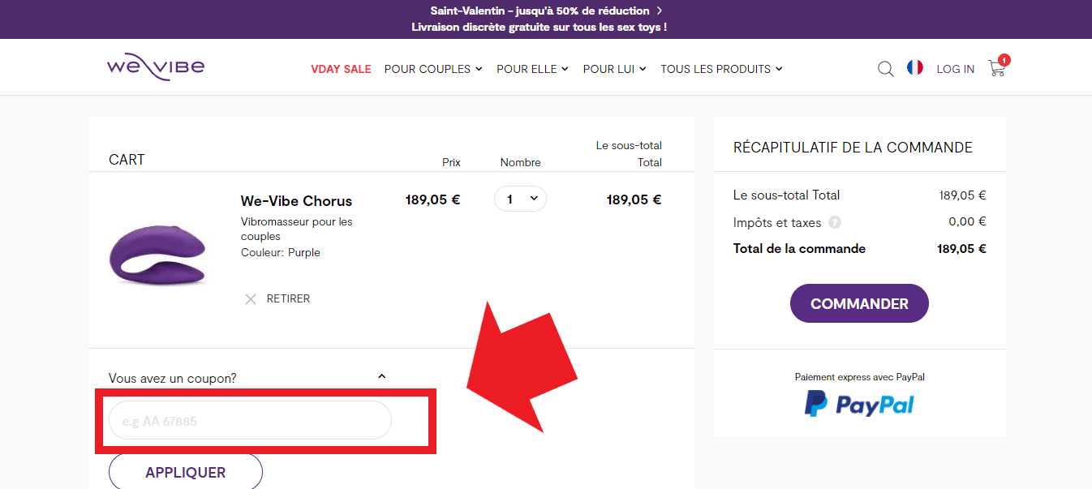Screen dimensions: 1092x489
Task: Click the We-Vibe Chorus product name
Action: point(296,201)
